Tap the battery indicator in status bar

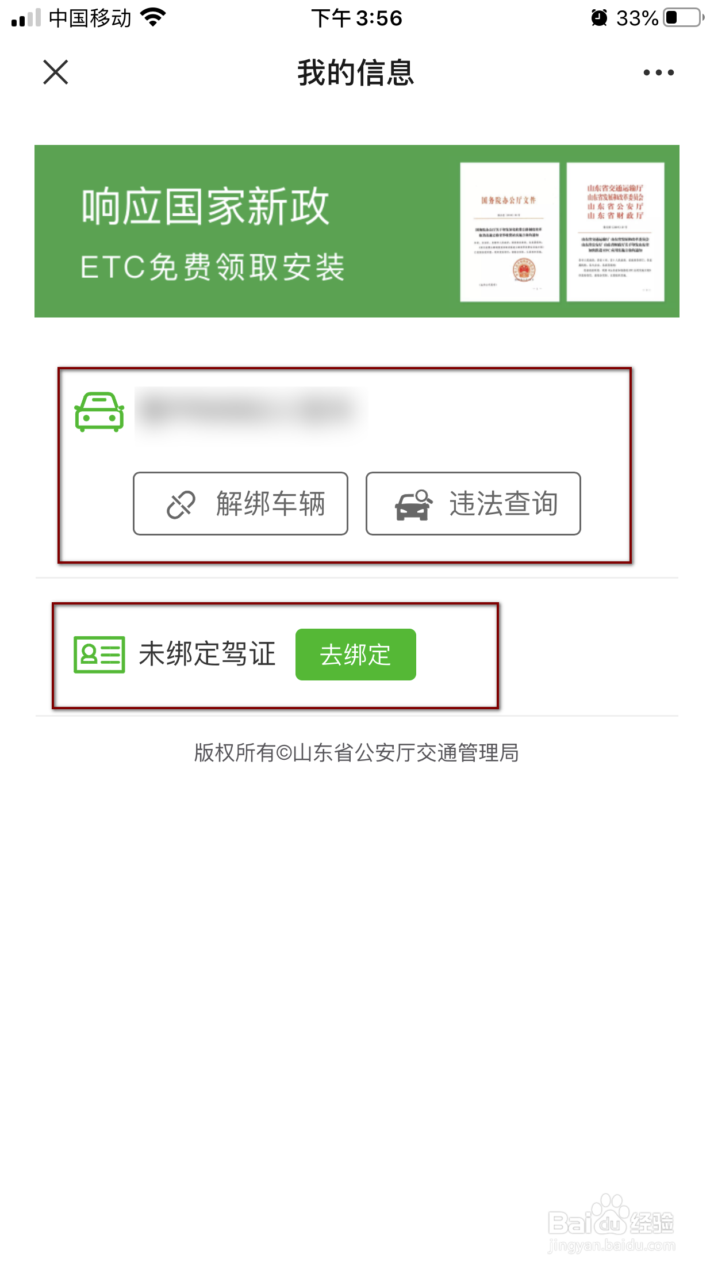(x=684, y=18)
